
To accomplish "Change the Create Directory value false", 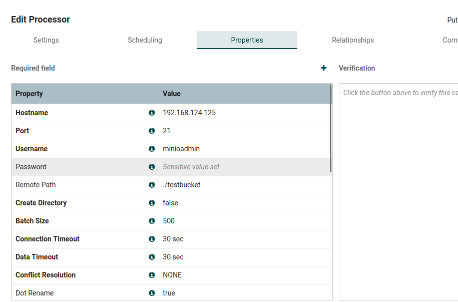I will coord(170,203).
